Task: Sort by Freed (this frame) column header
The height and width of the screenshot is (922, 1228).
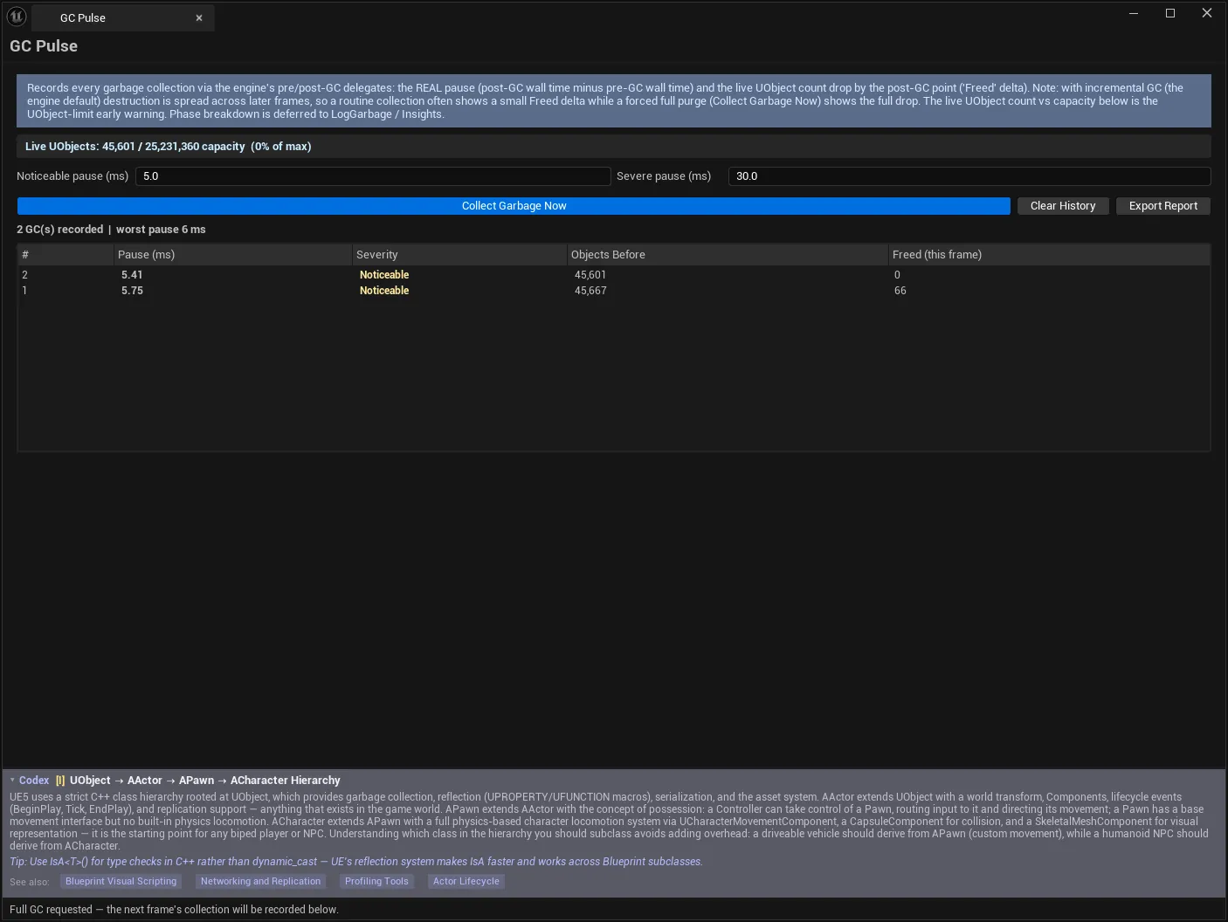Action: point(1049,255)
